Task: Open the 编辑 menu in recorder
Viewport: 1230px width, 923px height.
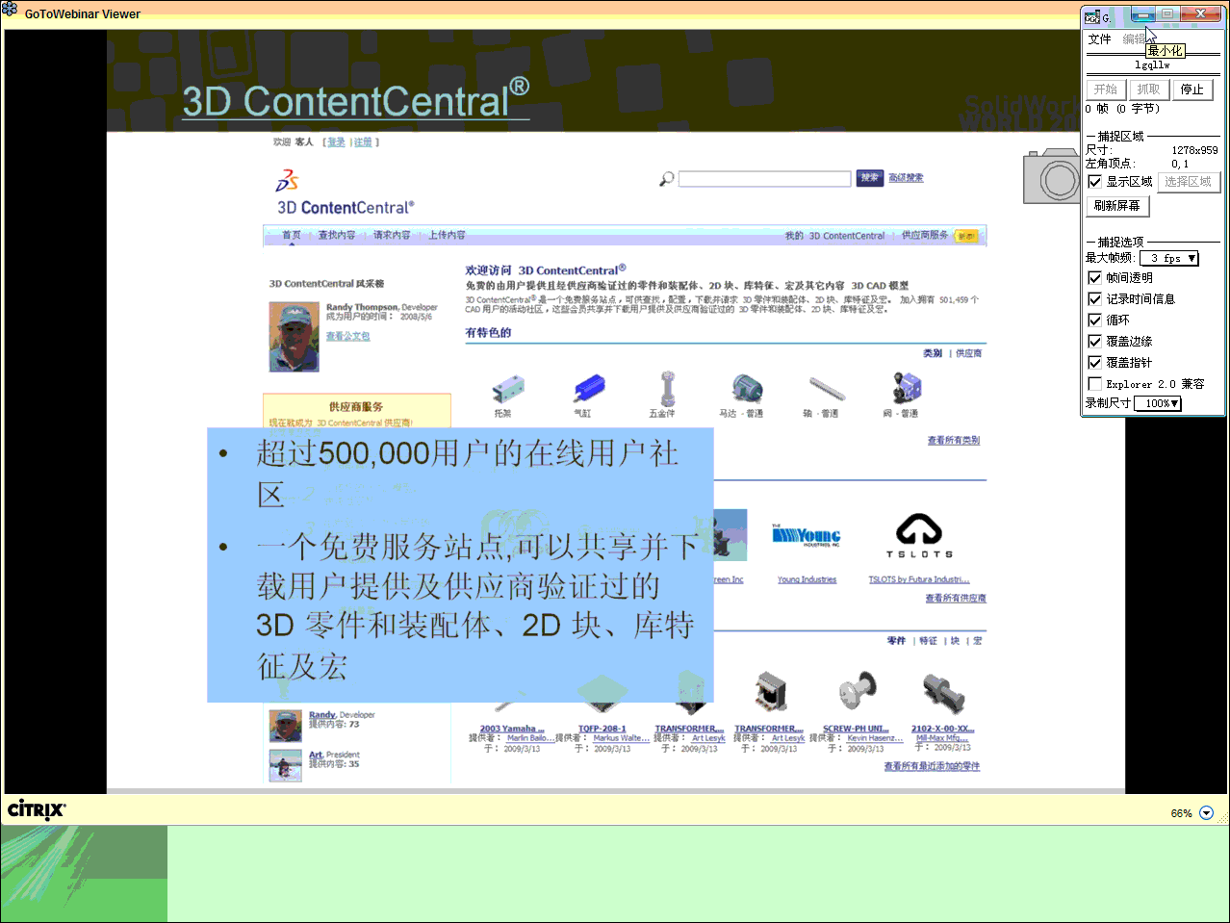Action: (x=1134, y=39)
